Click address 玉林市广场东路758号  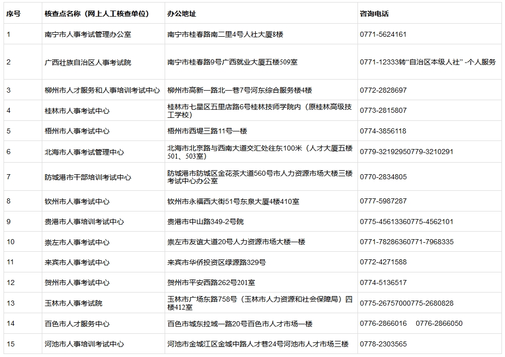(x=260, y=303)
